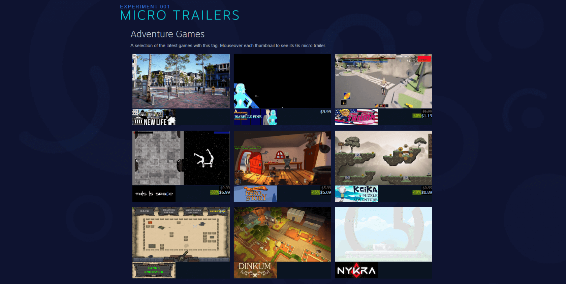Click the Adventures of Isabelle Fine logo
Screen dimensions: 566x284
click(255, 117)
